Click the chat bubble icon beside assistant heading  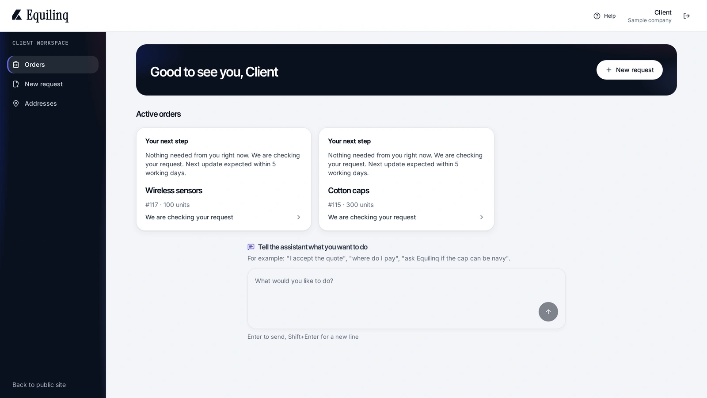(x=251, y=247)
